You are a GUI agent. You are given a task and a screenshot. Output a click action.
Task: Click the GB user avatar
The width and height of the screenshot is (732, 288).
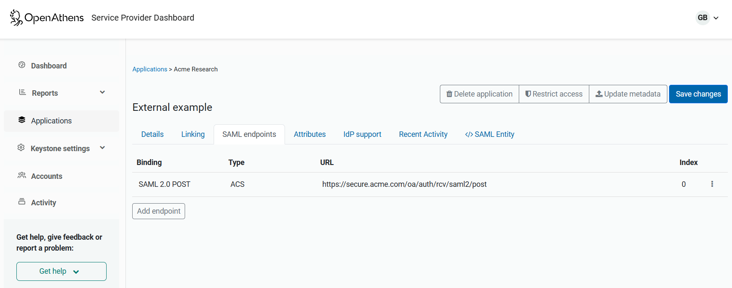[x=703, y=18]
